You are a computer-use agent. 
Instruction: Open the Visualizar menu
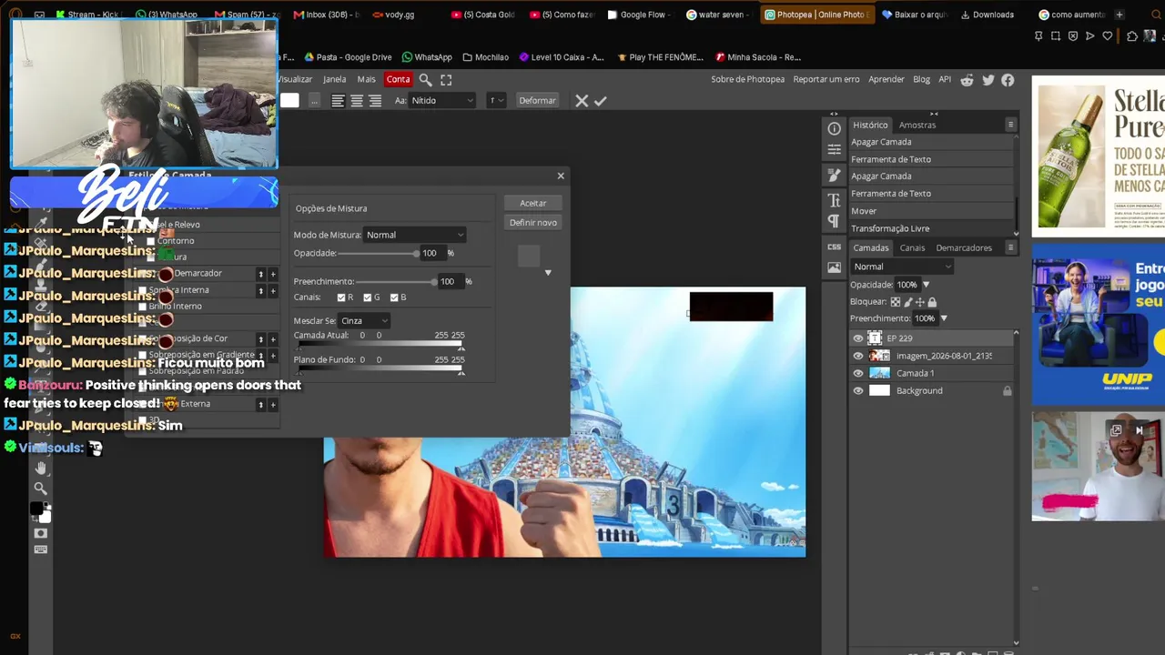coord(295,80)
